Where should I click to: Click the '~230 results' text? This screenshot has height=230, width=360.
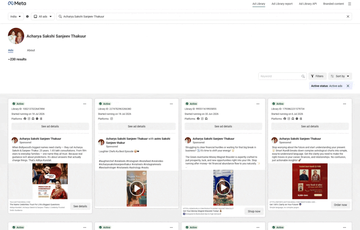[x=17, y=59]
